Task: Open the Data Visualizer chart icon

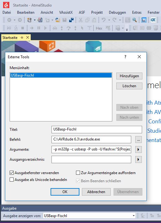Action: (144, 20)
